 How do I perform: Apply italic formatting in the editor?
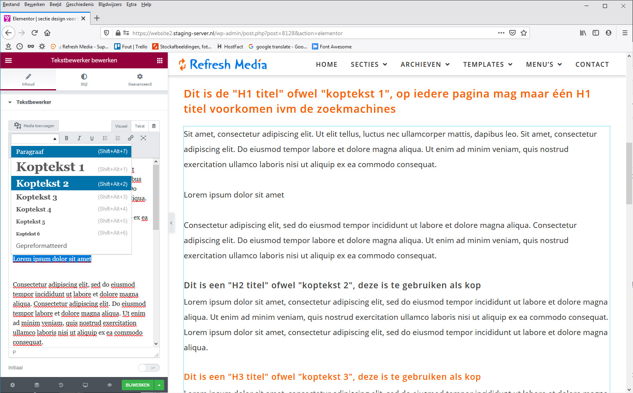(x=79, y=138)
